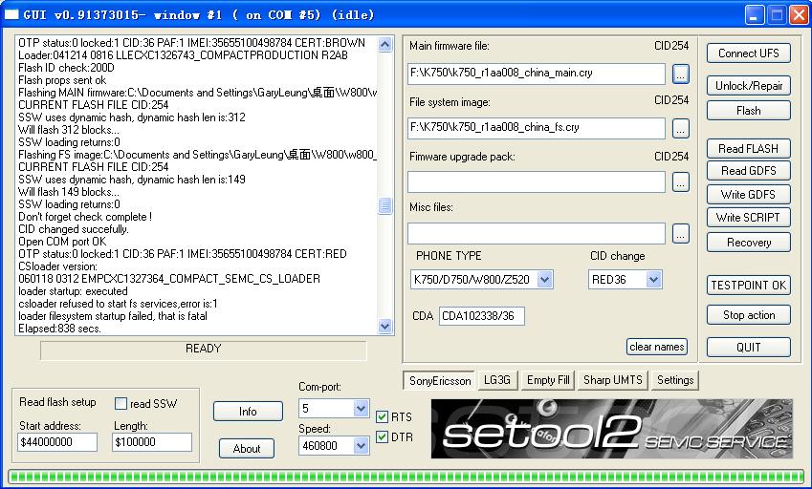Click browse button for Firmware upgrade pack
This screenshot has width=812, height=489.
pyautogui.click(x=680, y=181)
